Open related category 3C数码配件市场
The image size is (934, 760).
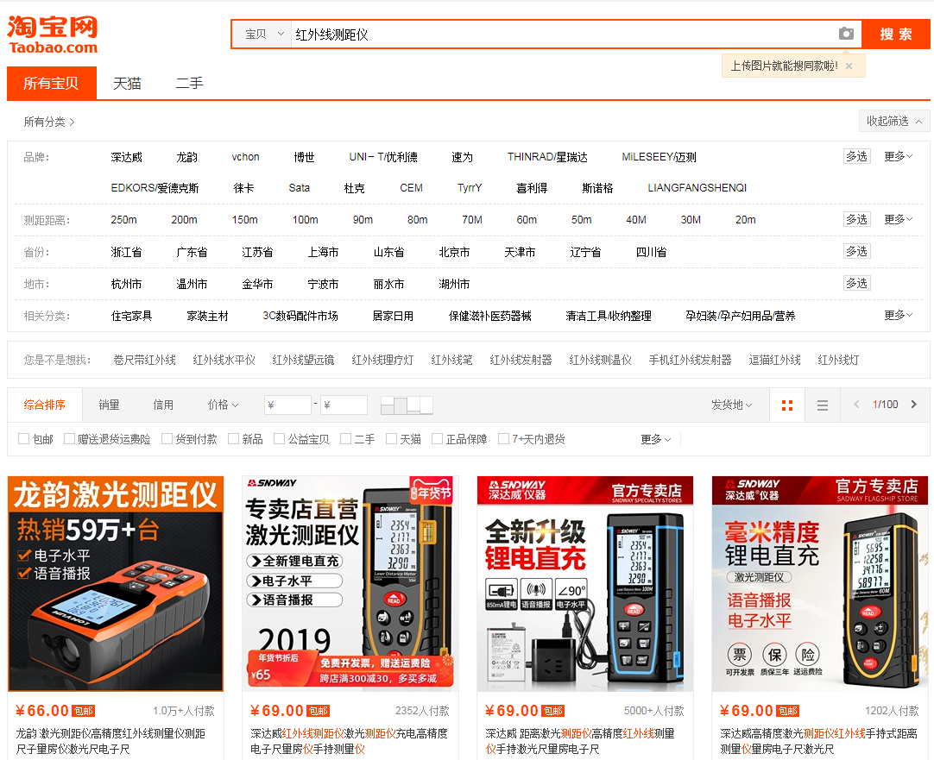[300, 316]
